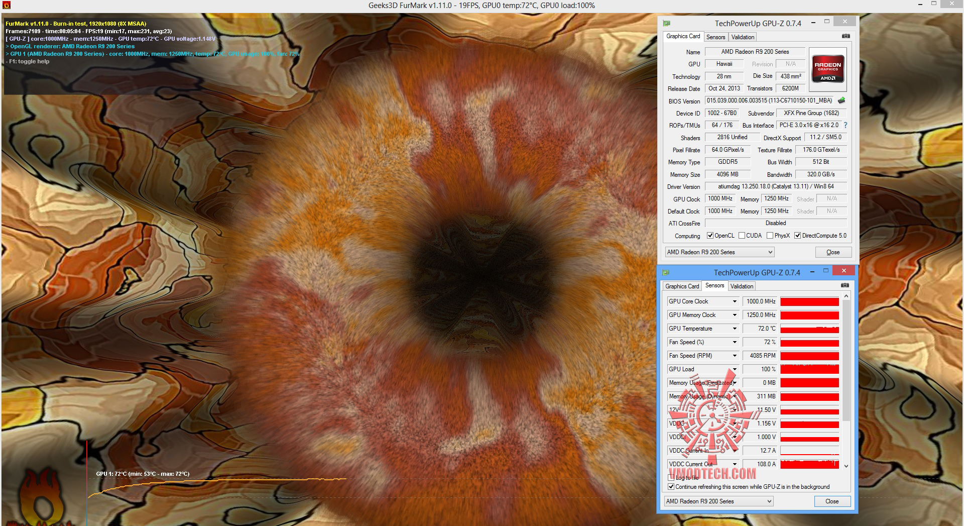Click the "Hawaii" GPU field

tap(724, 64)
